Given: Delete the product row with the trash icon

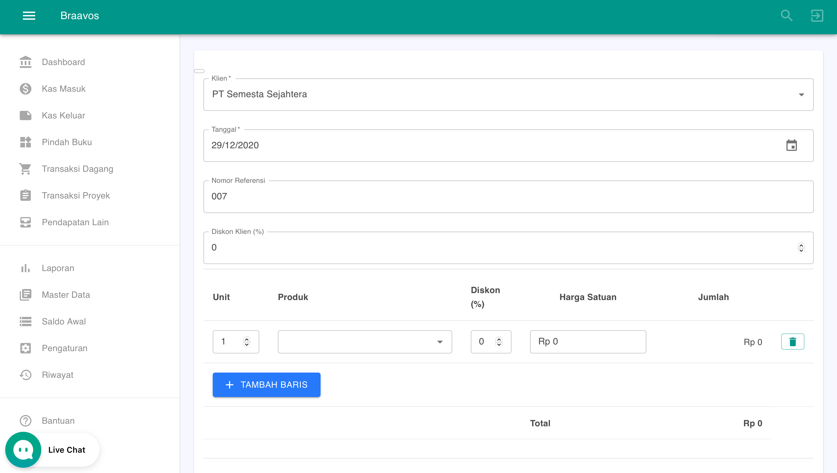Looking at the screenshot, I should [x=793, y=342].
